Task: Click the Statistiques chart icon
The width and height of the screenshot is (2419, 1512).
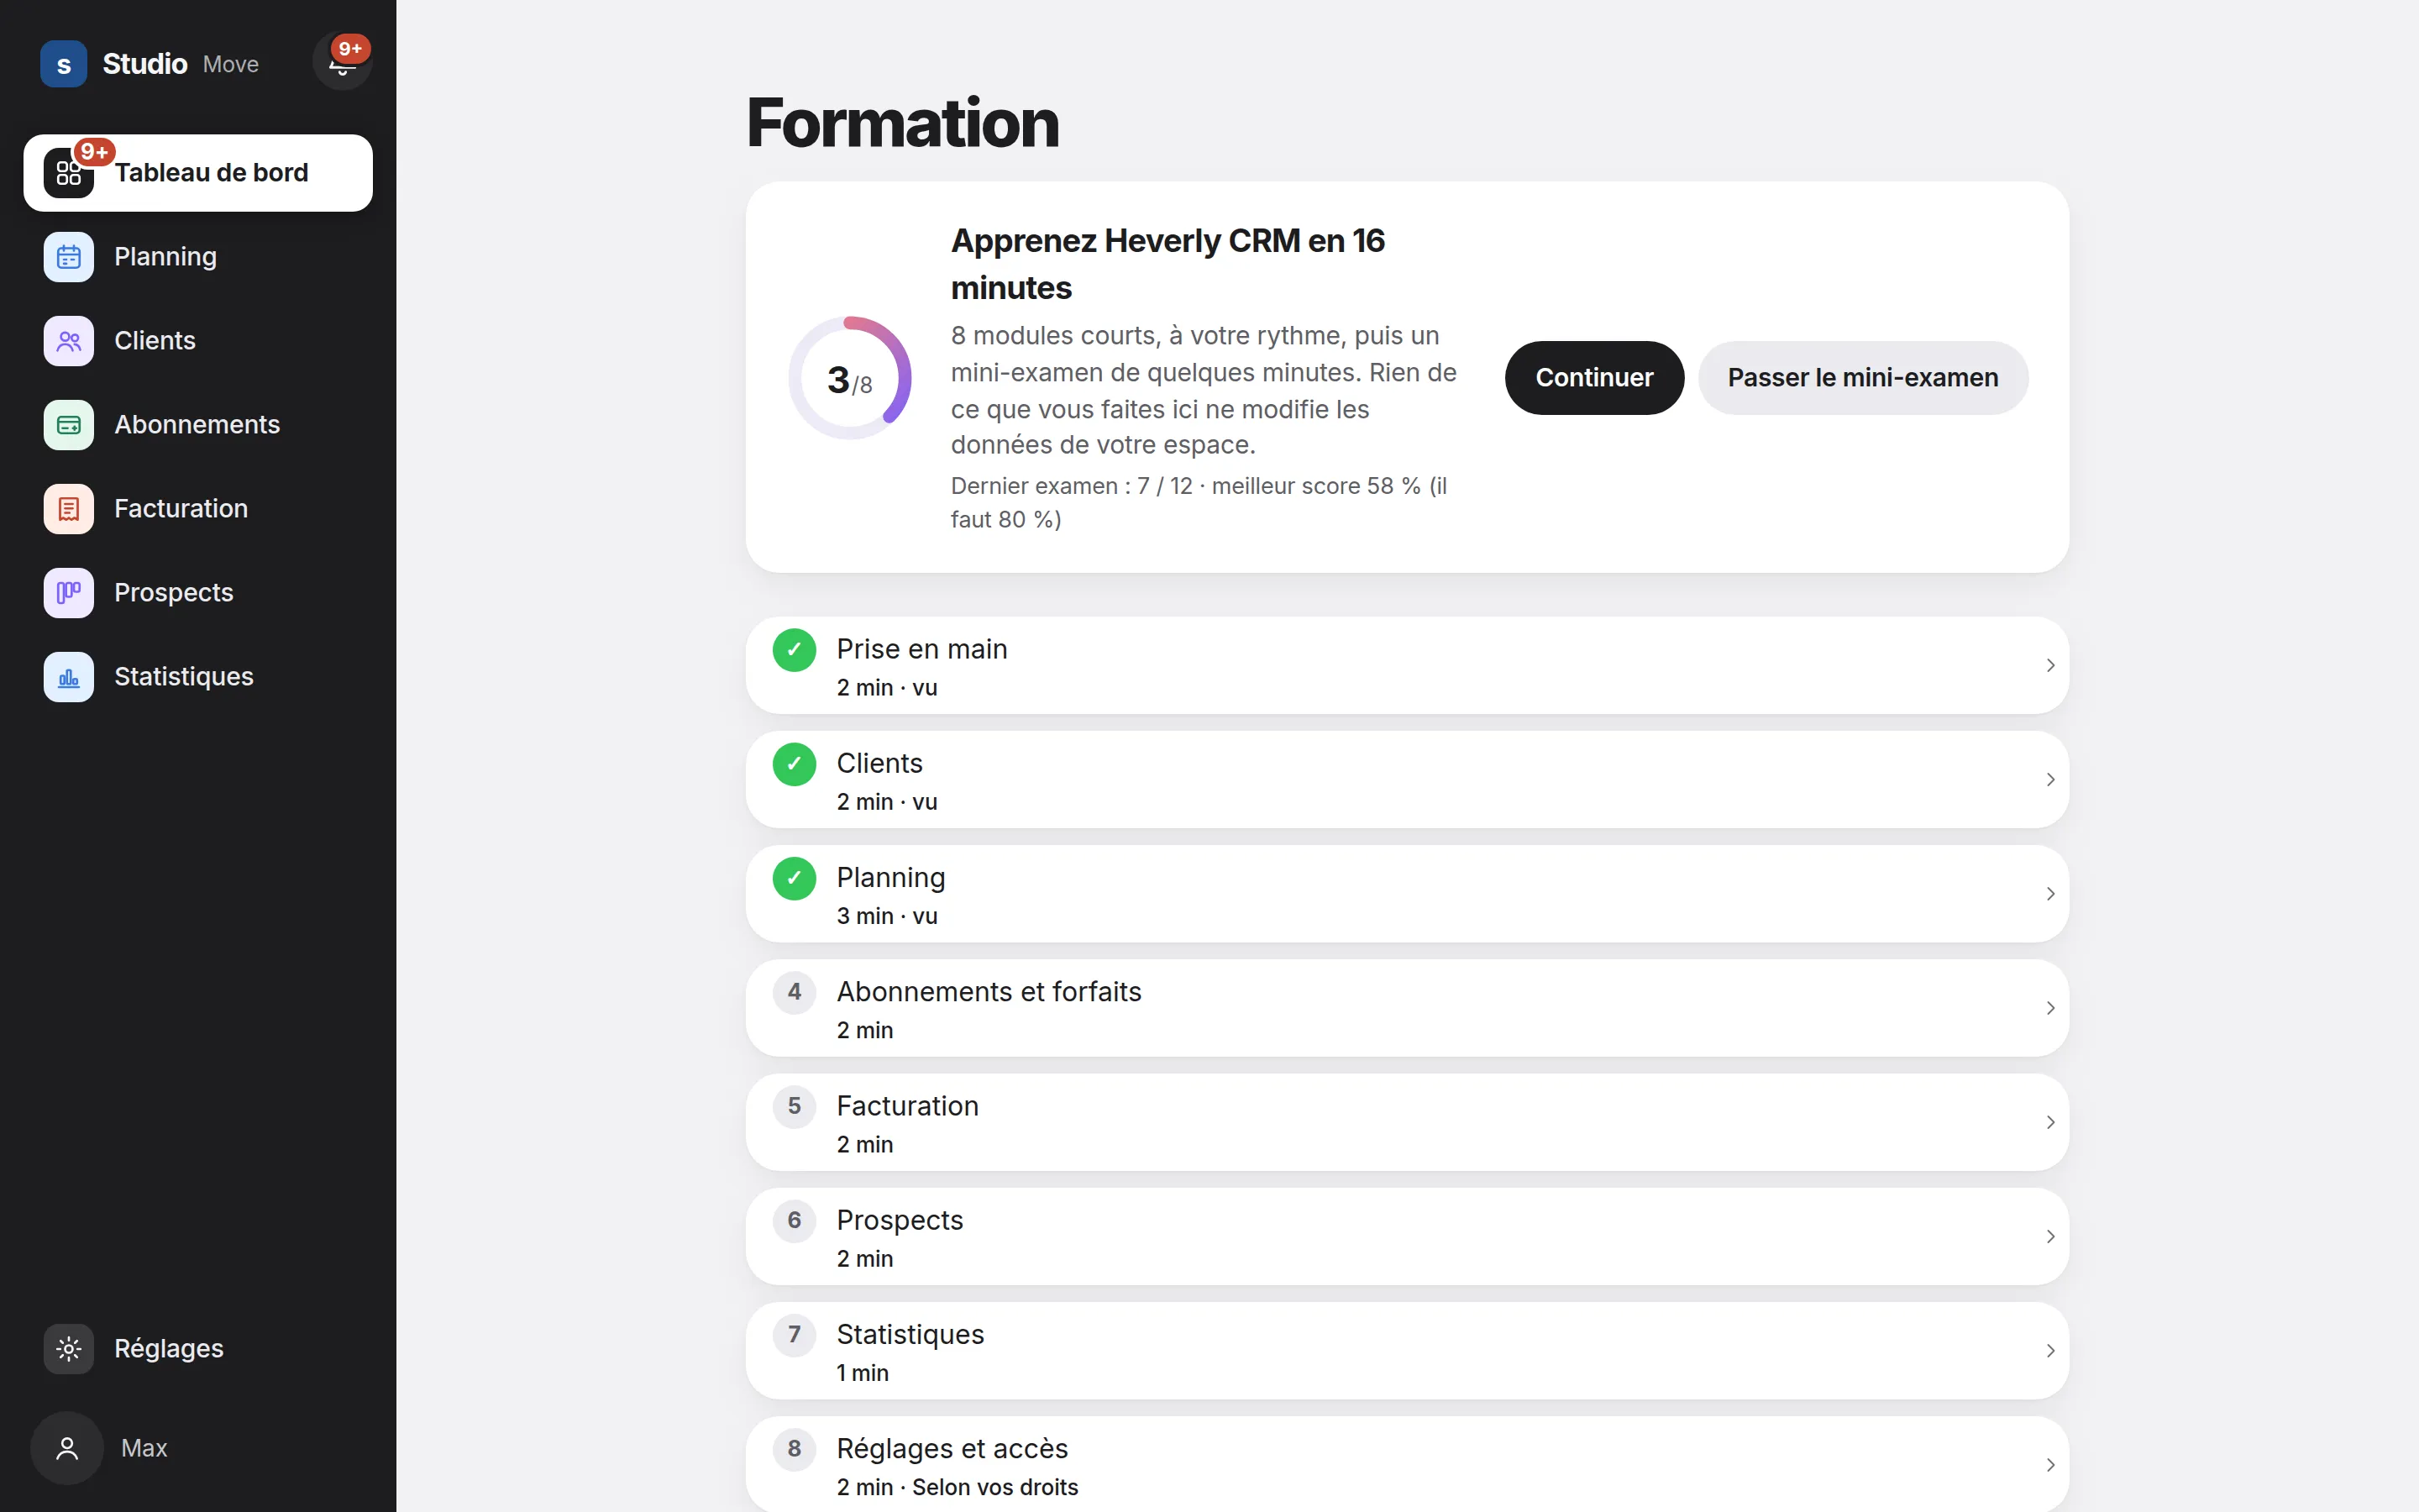Action: coord(69,677)
